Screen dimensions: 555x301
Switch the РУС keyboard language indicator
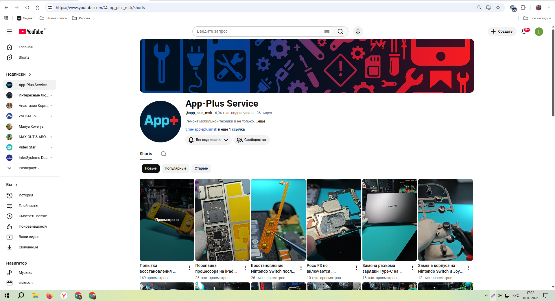[x=515, y=296]
